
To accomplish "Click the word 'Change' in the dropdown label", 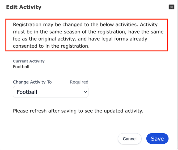I will tap(21, 82).
